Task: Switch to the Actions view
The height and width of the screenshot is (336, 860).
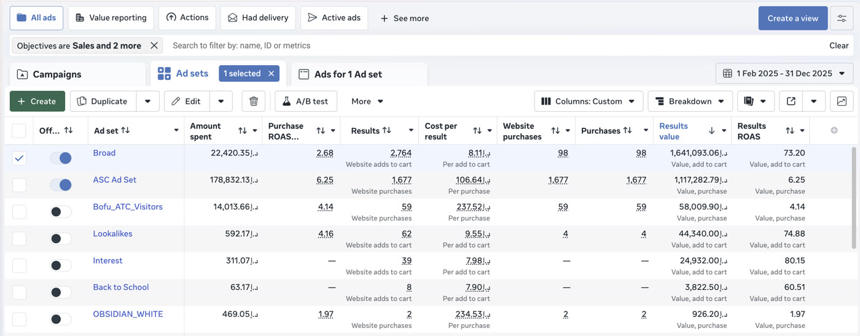Action: [x=187, y=18]
